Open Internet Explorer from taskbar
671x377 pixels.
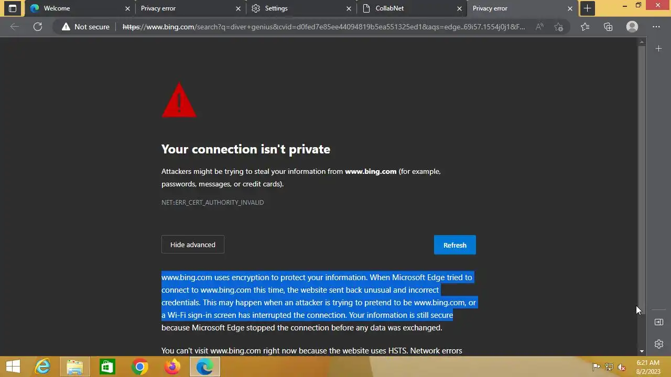(x=42, y=367)
